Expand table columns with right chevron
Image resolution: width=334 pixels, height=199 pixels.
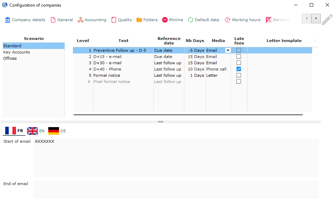click(x=315, y=41)
